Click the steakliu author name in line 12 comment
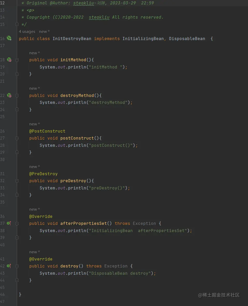Image resolution: width=248 pixels, height=306 pixels. pos(84,3)
